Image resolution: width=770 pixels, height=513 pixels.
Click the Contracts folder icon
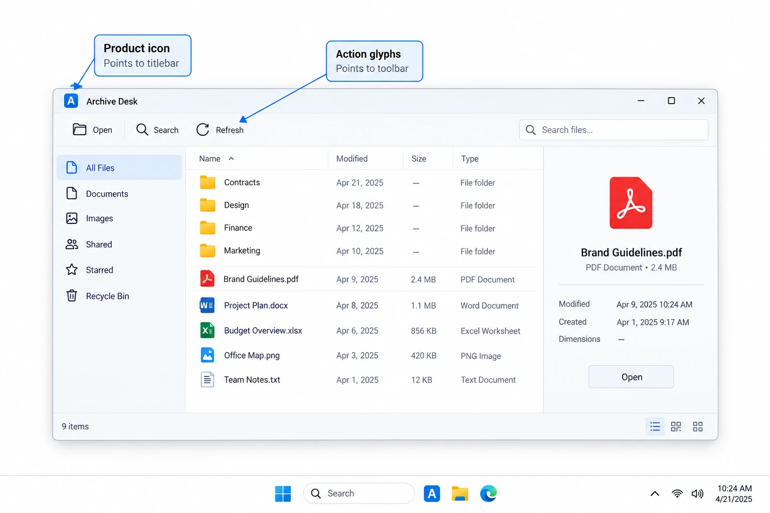coord(208,182)
